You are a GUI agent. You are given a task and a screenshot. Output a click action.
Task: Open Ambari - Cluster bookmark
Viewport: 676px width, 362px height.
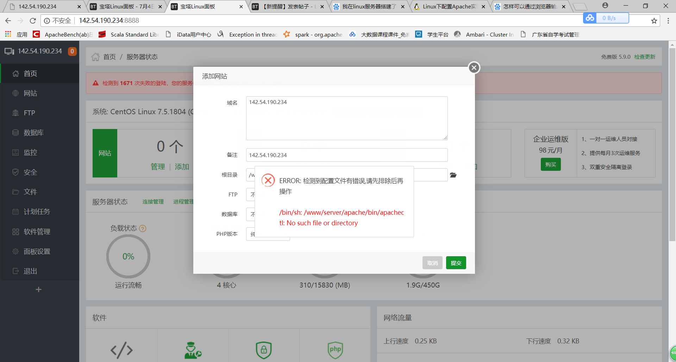click(x=484, y=34)
